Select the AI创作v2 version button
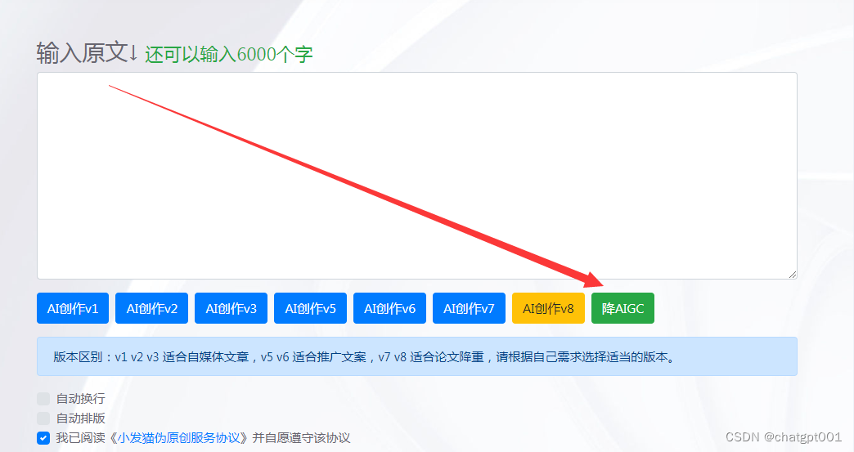Screen dimensions: 854x452 click(152, 308)
